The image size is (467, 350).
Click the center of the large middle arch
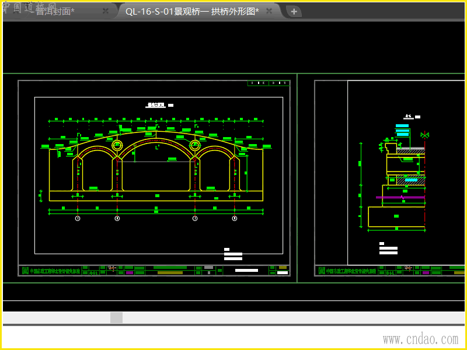156,169
